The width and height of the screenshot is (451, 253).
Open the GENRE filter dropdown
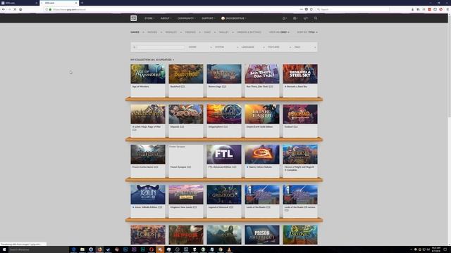click(200, 47)
